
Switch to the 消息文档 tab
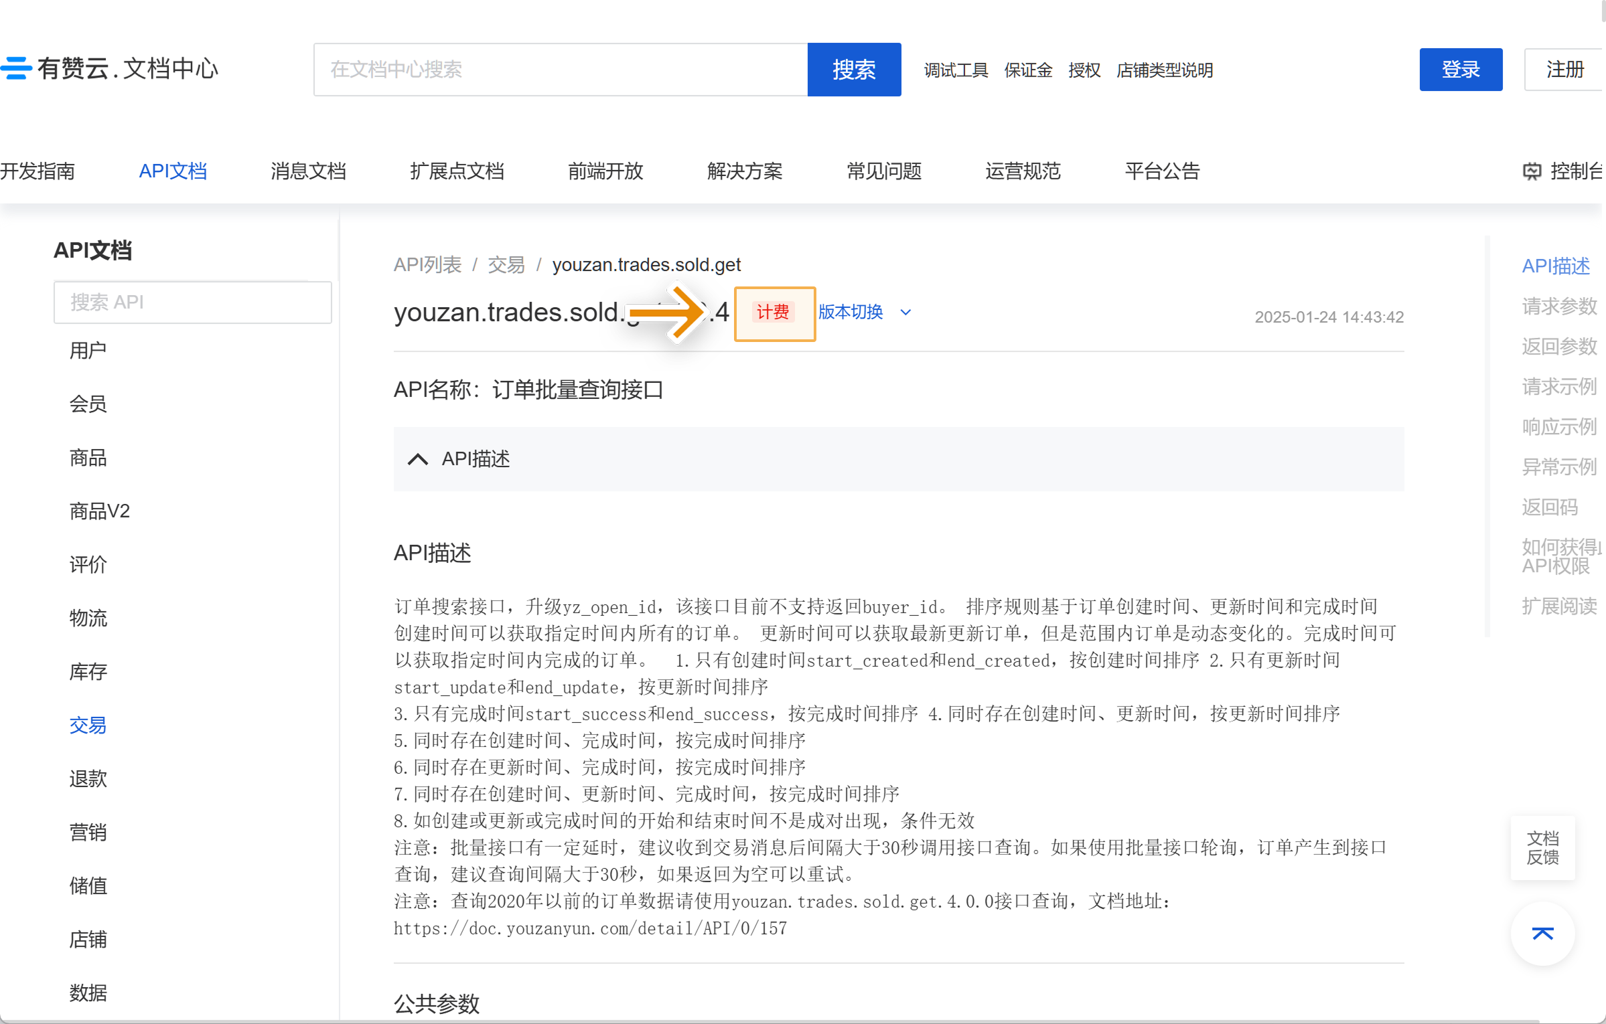click(x=308, y=171)
